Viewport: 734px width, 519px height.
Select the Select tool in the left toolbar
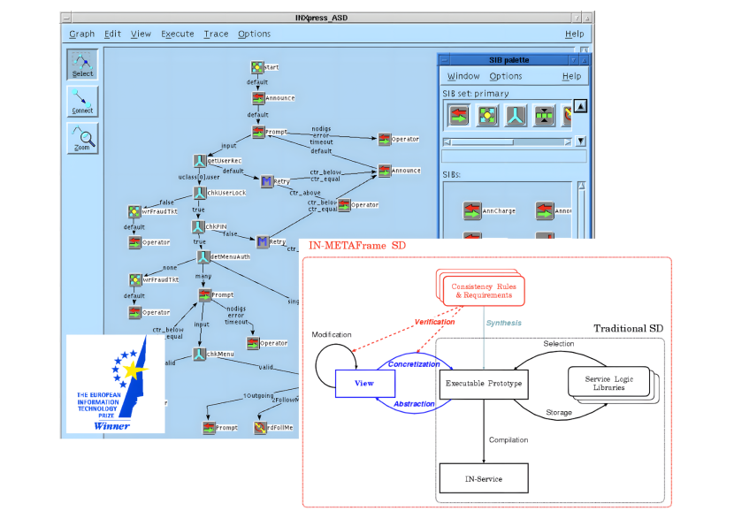[82, 65]
